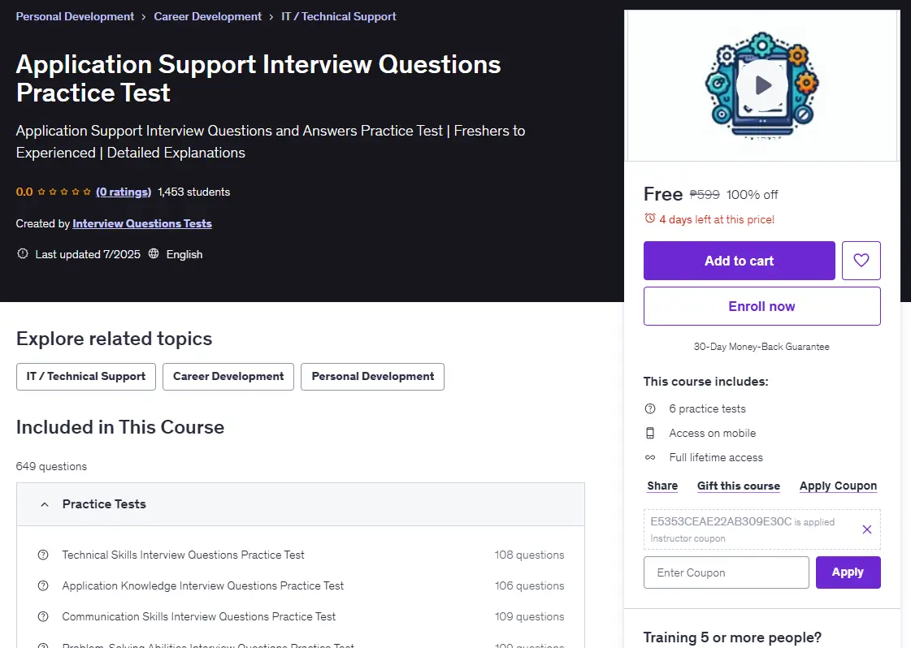
Task: Open Career Development breadcrumb
Action: 207,16
